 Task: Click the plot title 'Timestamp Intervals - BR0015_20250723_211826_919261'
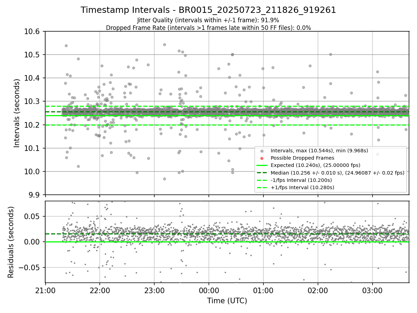coord(208,10)
